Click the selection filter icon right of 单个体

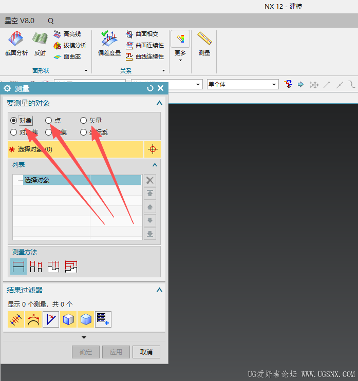(x=288, y=84)
